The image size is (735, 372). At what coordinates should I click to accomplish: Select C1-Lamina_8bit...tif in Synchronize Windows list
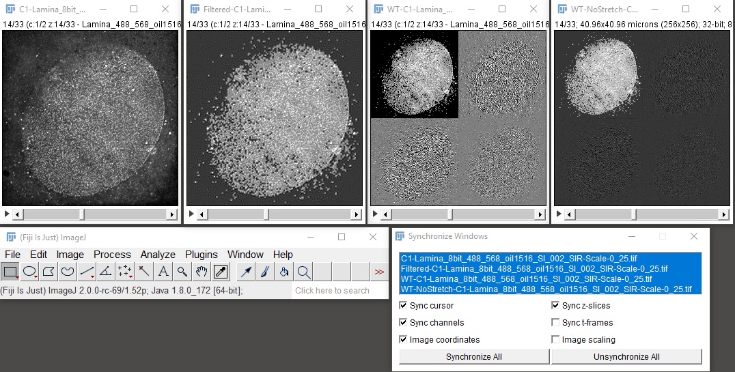click(x=551, y=258)
